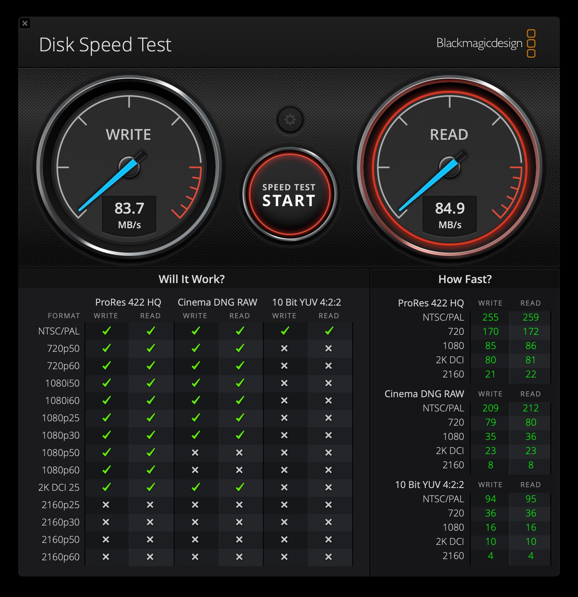Click the 2160p25 format row label
The height and width of the screenshot is (597, 578).
[61, 505]
